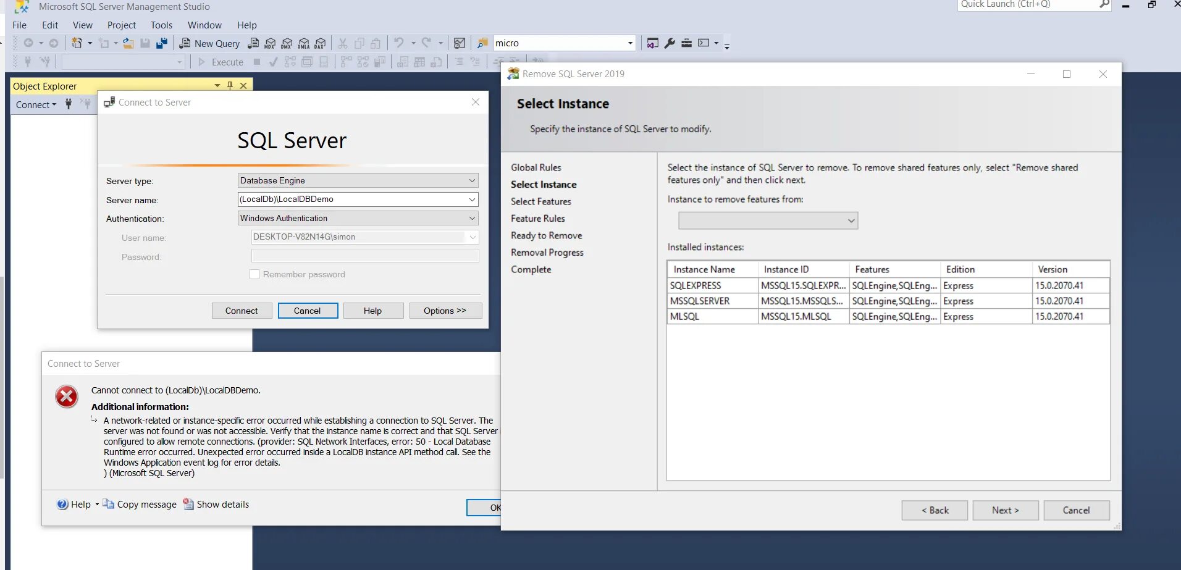Open the Tools menu
This screenshot has height=570, width=1181.
click(x=161, y=25)
